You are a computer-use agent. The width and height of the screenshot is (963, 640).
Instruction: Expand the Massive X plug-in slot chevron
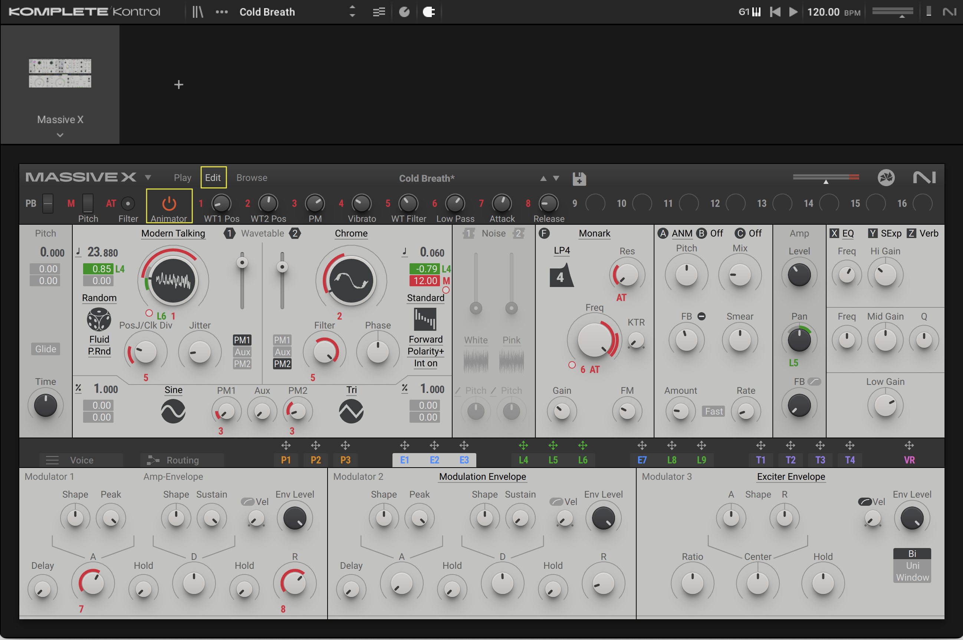pyautogui.click(x=60, y=135)
